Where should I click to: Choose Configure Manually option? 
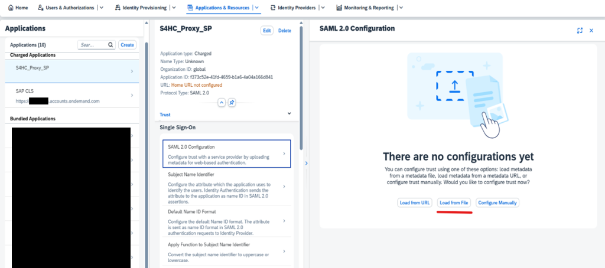(x=497, y=202)
